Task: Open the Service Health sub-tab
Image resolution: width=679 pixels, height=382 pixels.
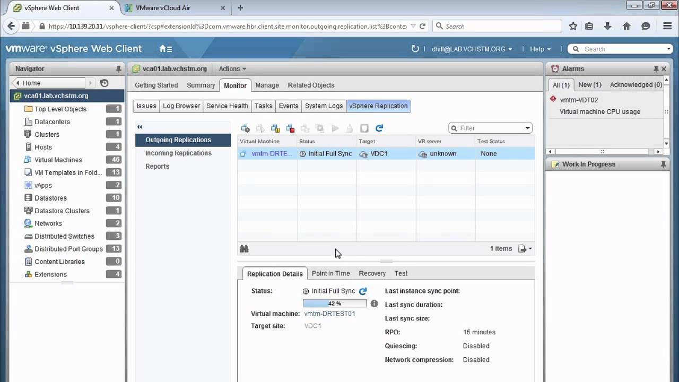Action: [227, 106]
